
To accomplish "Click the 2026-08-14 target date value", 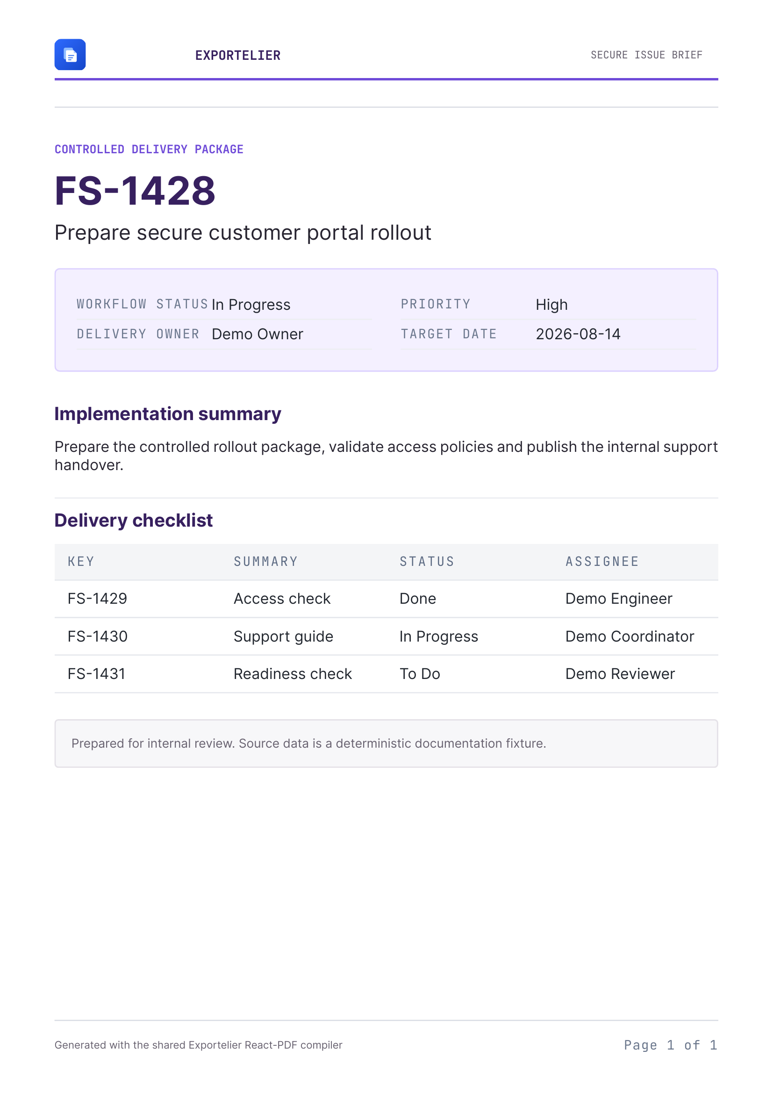I will click(x=578, y=334).
